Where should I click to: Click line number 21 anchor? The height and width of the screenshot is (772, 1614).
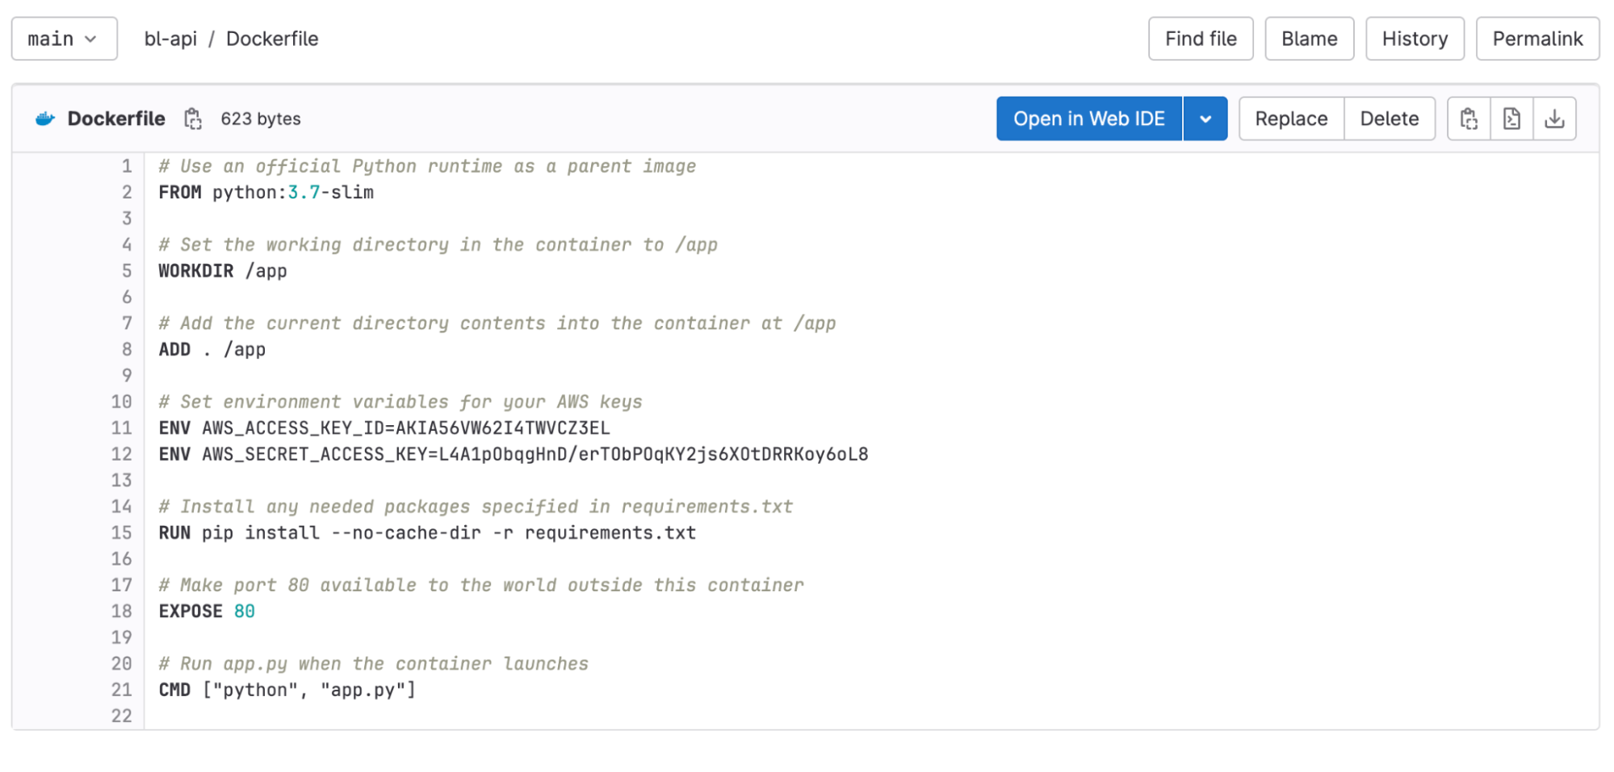(x=122, y=690)
